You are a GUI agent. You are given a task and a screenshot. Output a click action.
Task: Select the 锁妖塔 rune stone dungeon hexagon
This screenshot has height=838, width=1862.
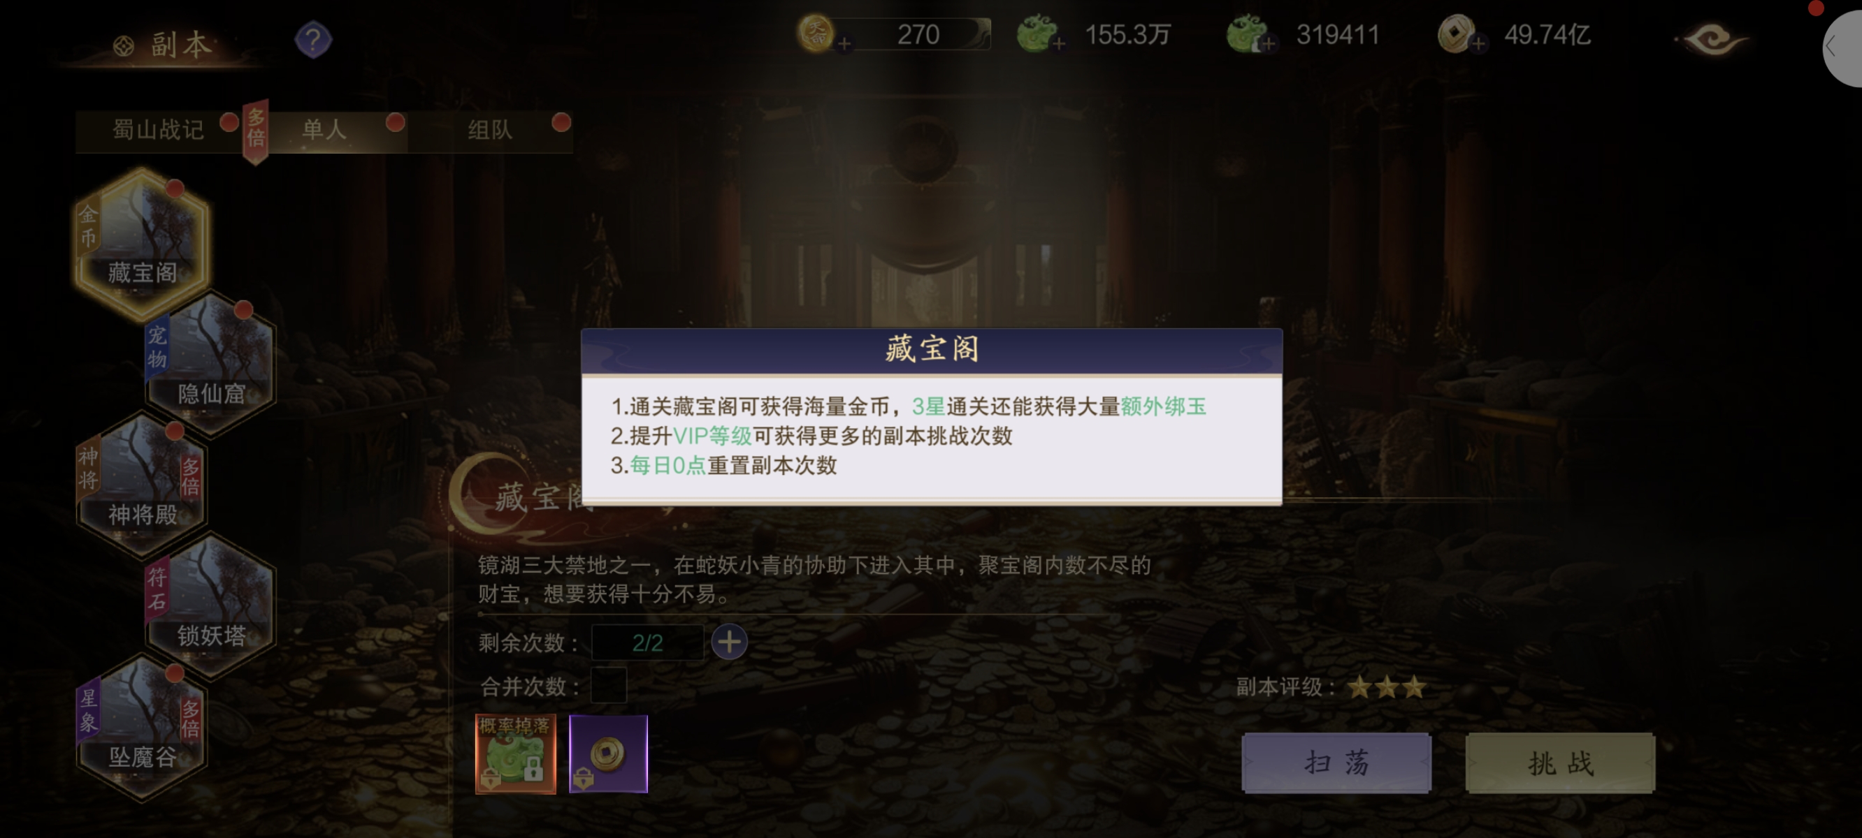tap(211, 607)
